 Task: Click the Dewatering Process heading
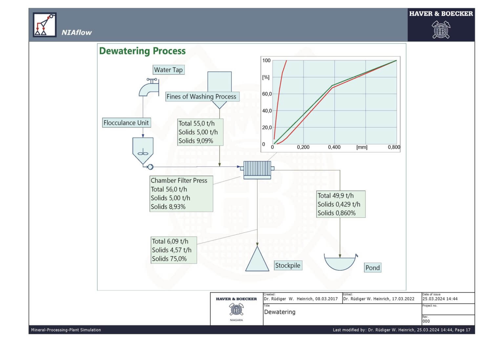[142, 51]
